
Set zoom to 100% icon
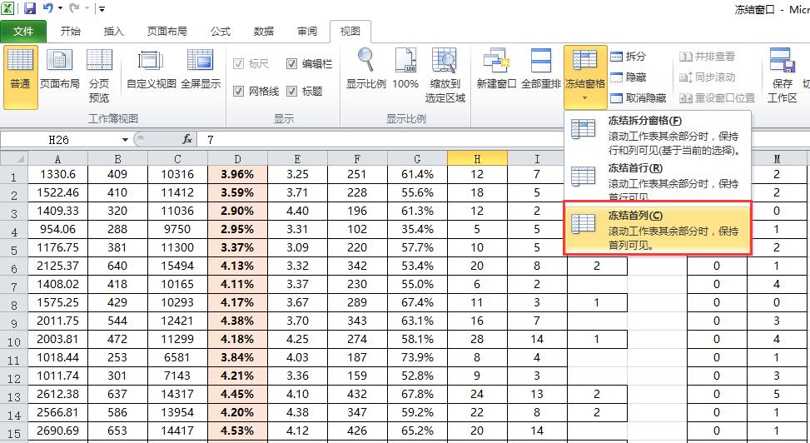405,70
